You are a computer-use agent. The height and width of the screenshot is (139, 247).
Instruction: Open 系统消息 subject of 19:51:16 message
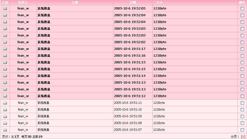(44, 56)
